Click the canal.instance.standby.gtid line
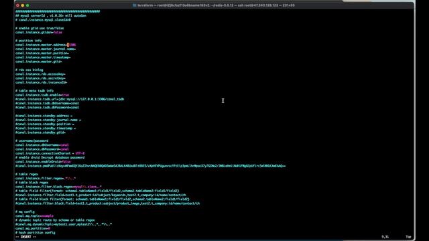Screen dimensions: 429x241 pyautogui.click(x=40, y=133)
